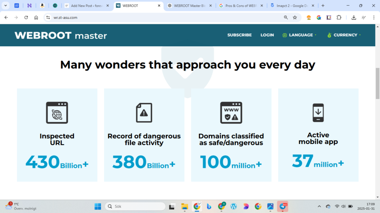
Task: Click the WEBROOT master logo
Action: point(60,35)
